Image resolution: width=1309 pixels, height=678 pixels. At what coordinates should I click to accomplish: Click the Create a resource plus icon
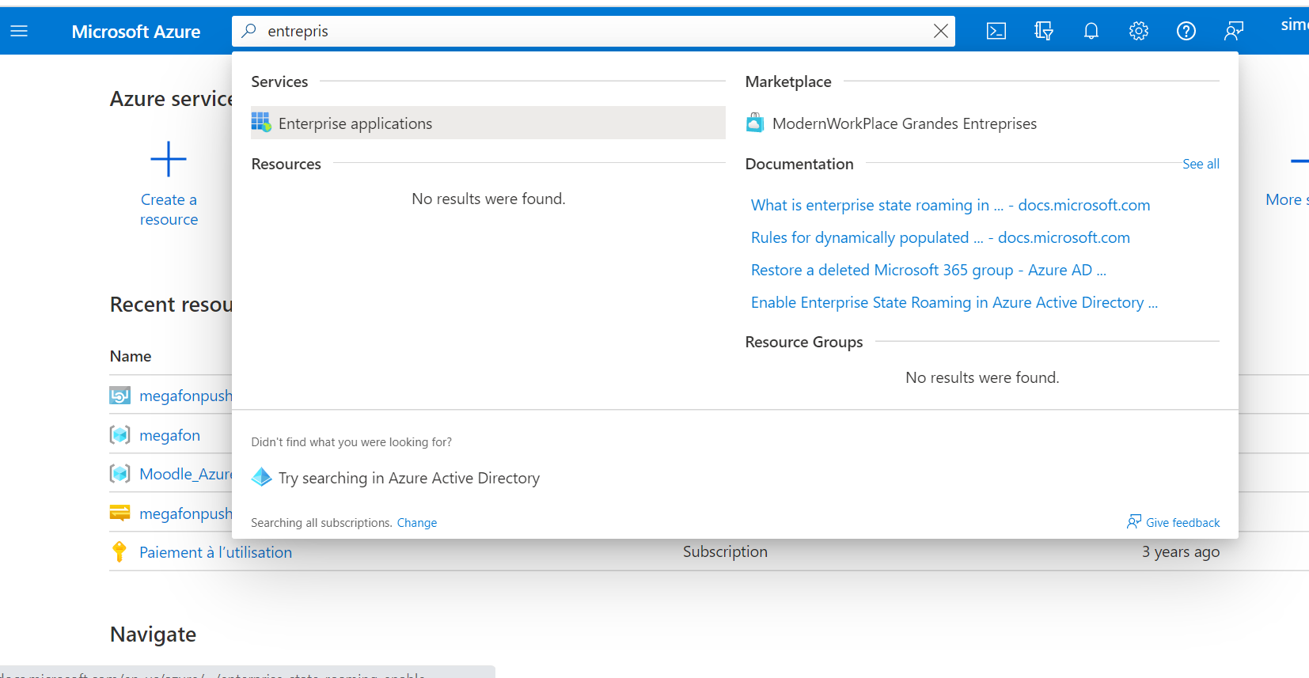[169, 159]
